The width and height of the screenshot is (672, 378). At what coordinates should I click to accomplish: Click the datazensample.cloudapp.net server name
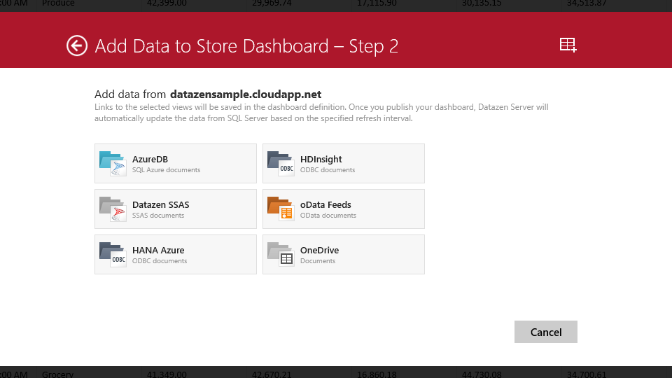tap(245, 94)
